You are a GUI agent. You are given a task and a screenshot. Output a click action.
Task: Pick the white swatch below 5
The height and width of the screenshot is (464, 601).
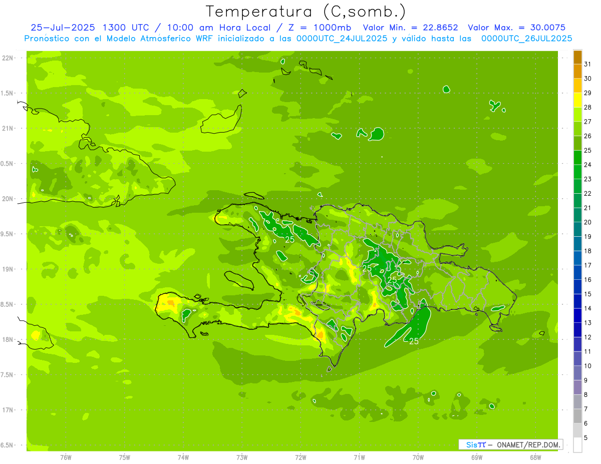click(x=577, y=445)
